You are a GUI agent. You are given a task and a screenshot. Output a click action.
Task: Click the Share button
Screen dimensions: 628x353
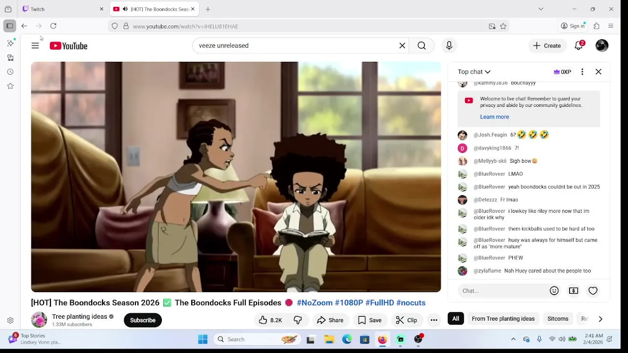(x=330, y=320)
